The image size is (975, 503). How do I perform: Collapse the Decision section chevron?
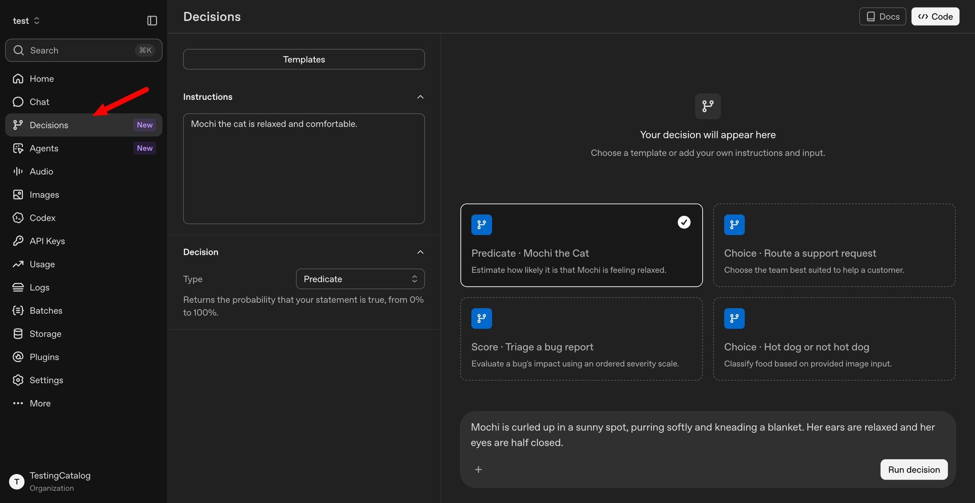[420, 252]
